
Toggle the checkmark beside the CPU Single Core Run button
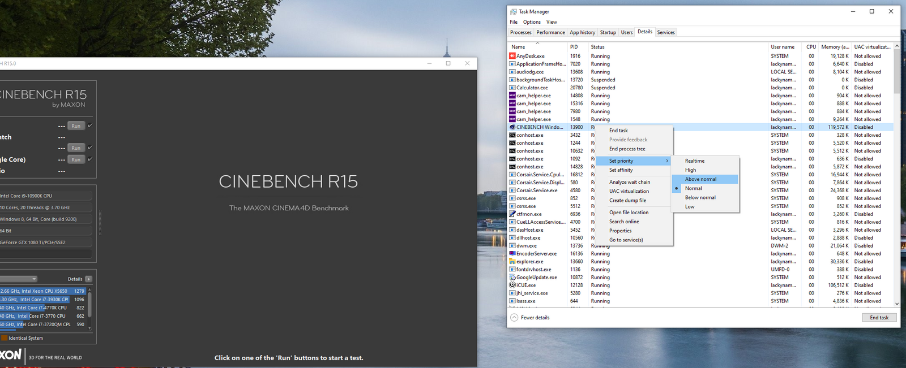(90, 159)
